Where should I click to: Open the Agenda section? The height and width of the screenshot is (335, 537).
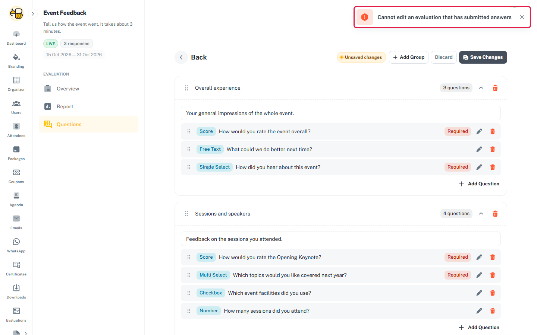[16, 200]
